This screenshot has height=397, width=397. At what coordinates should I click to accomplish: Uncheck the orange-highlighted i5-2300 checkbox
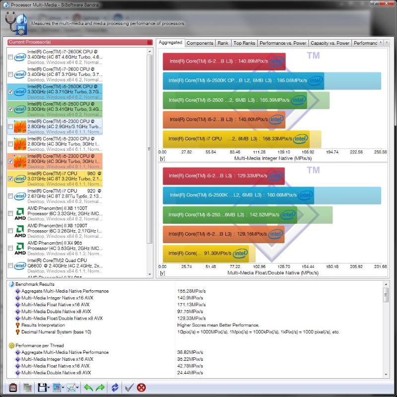pyautogui.click(x=10, y=161)
